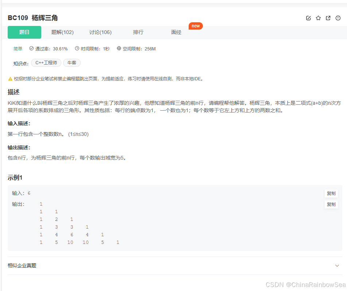Click the sample input value 6

coord(29,193)
